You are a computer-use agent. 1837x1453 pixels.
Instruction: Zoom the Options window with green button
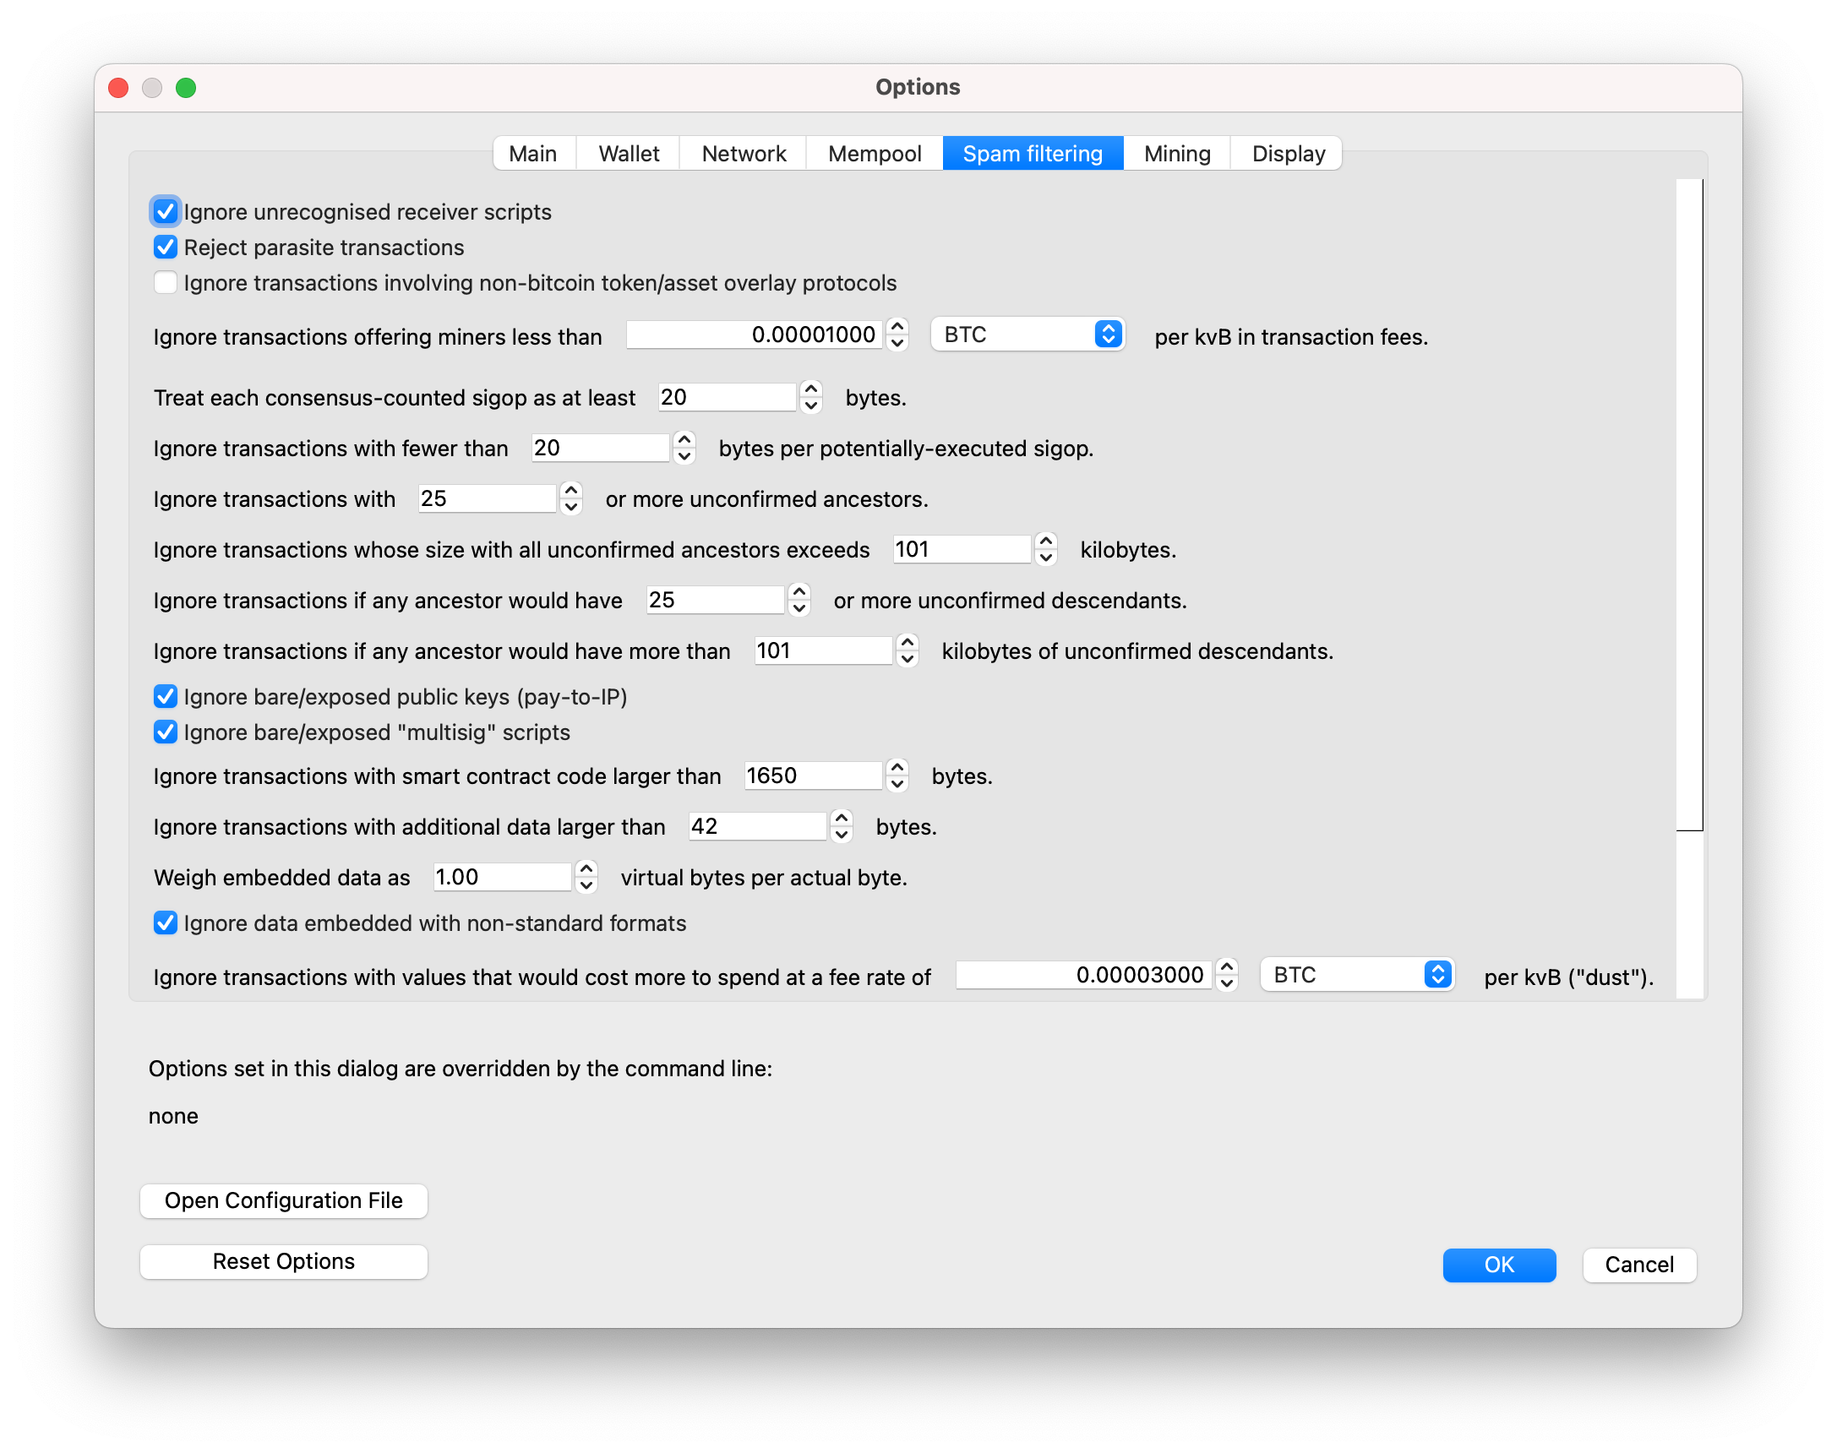click(x=186, y=88)
